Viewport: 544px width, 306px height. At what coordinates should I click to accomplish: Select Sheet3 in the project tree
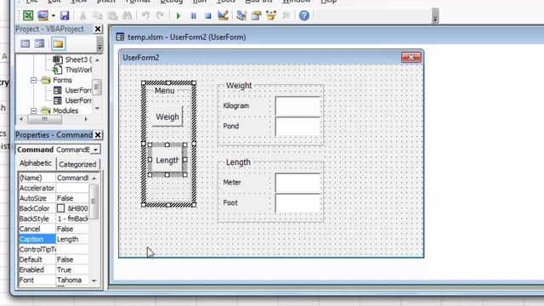pos(73,59)
